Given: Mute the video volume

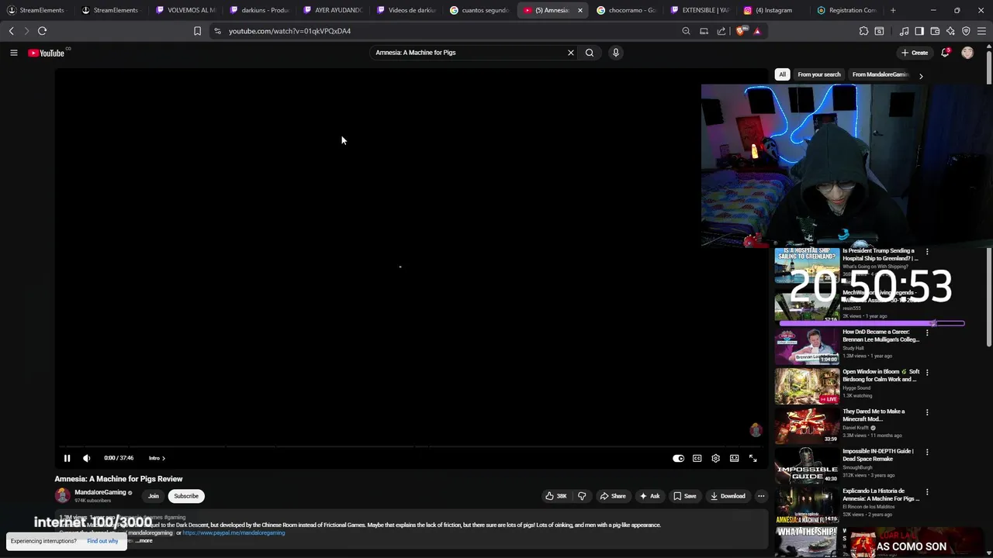Looking at the screenshot, I should tap(86, 458).
